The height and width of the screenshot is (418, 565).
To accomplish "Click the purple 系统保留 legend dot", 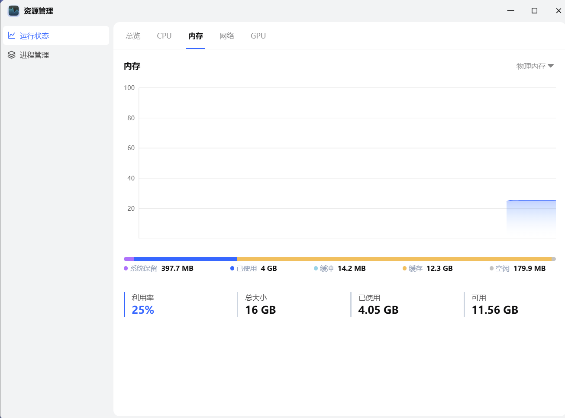I will (x=126, y=268).
